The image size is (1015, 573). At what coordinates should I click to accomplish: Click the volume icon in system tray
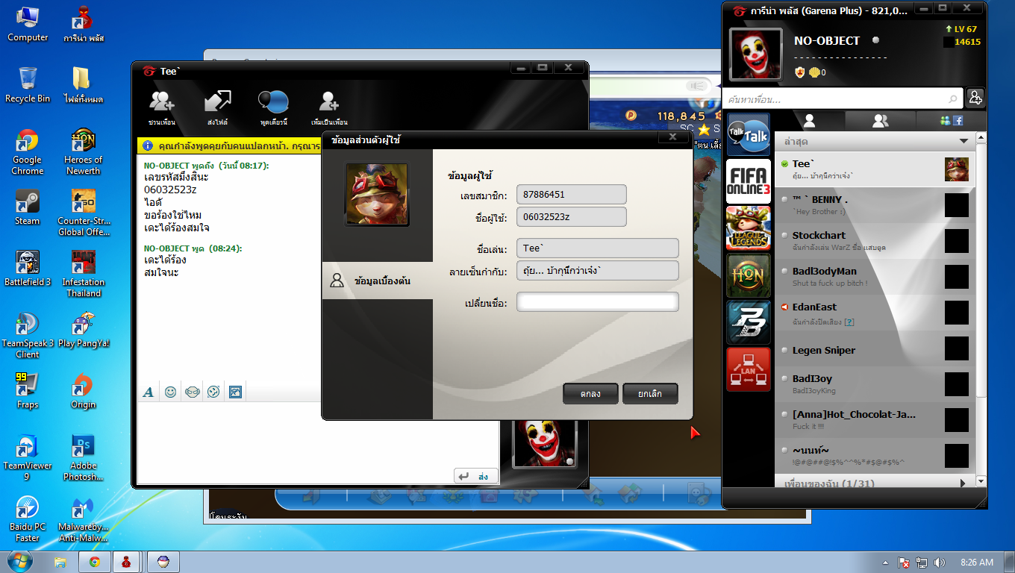point(938,562)
